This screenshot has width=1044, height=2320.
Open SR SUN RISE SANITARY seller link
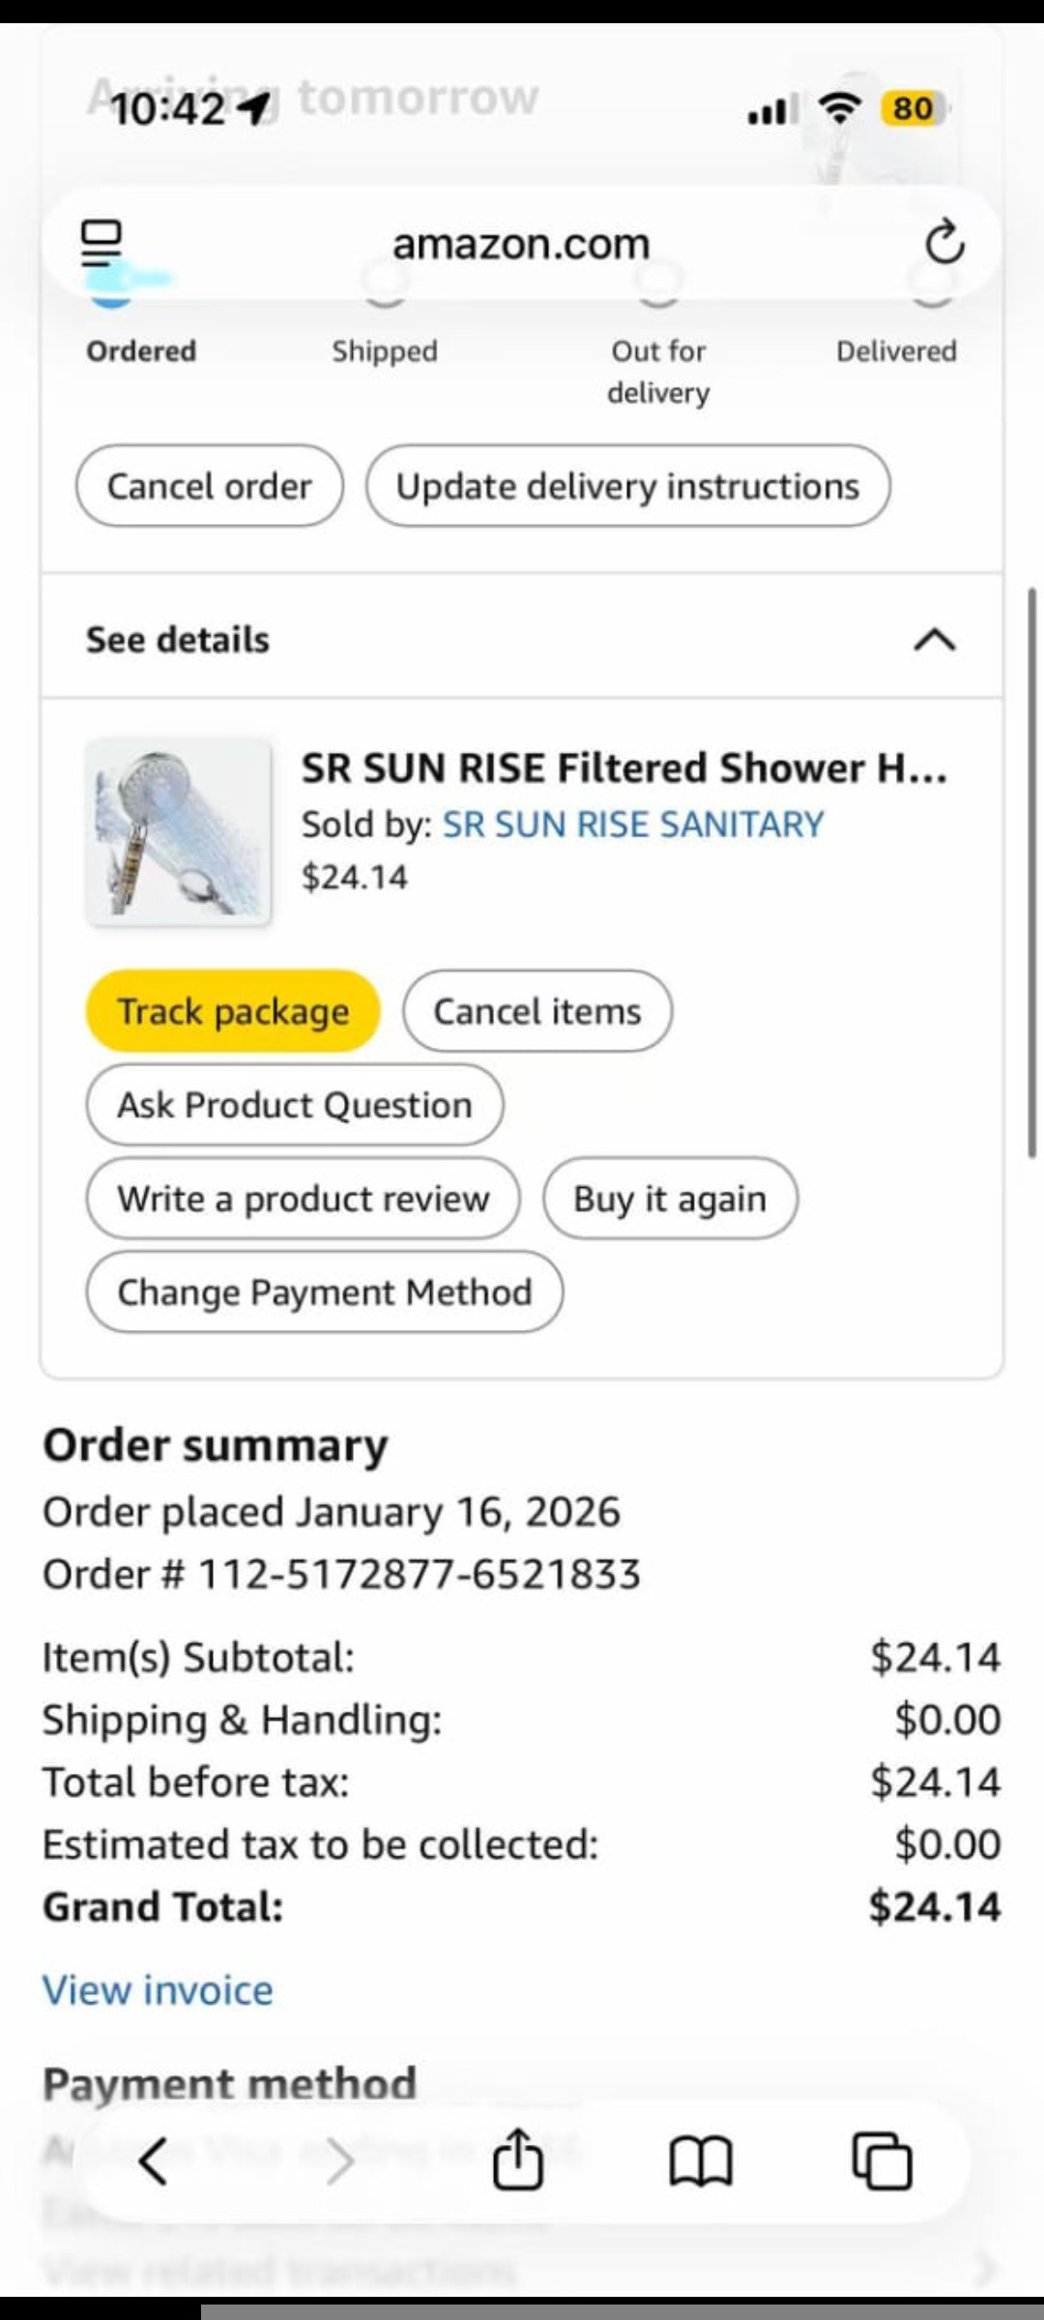(633, 825)
